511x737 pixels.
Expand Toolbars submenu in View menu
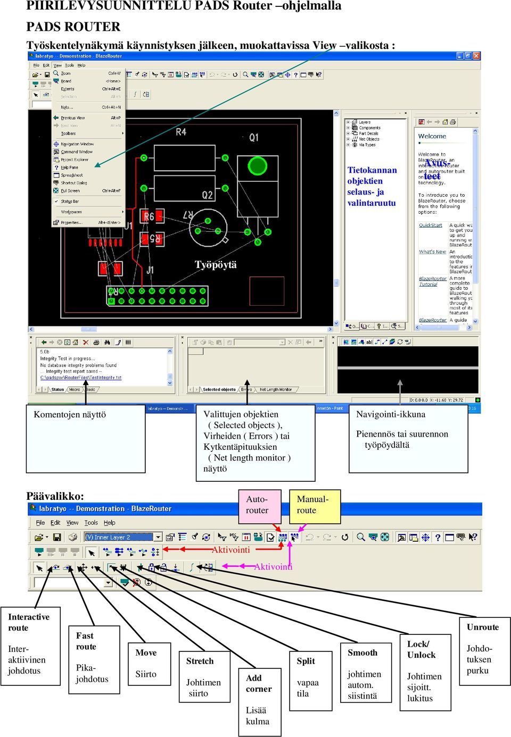coord(88,133)
